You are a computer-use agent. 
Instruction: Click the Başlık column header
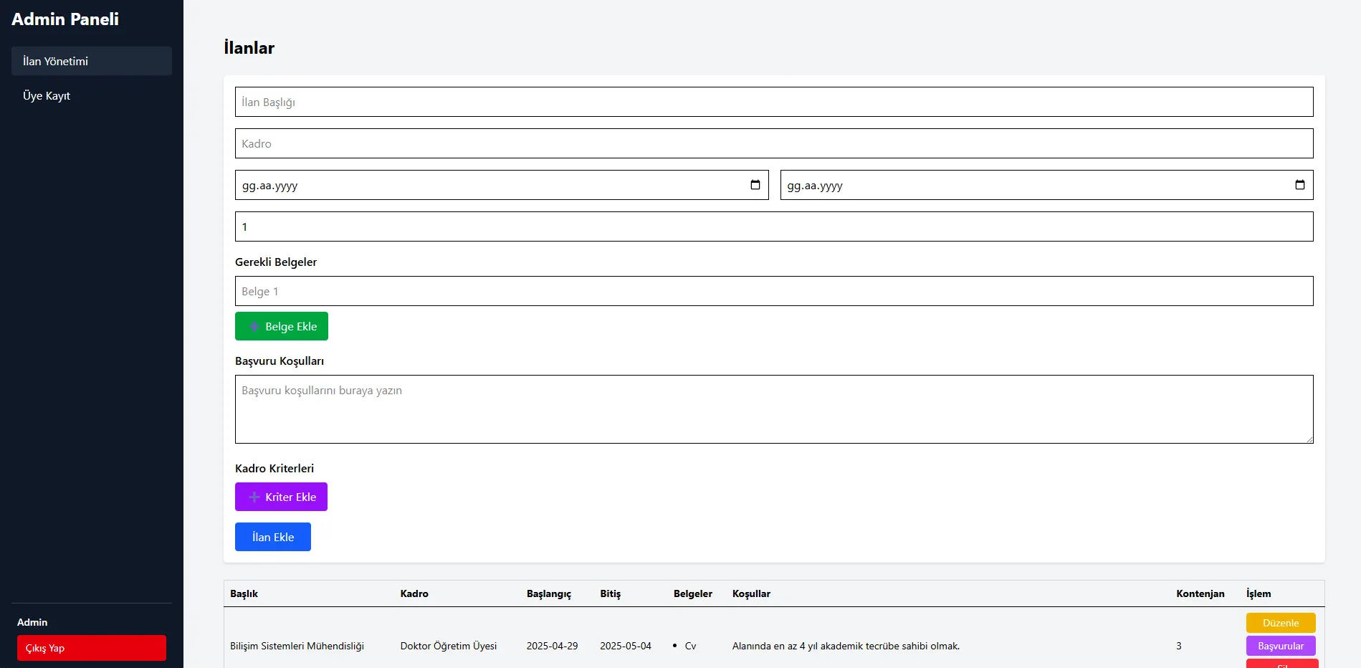tap(244, 593)
